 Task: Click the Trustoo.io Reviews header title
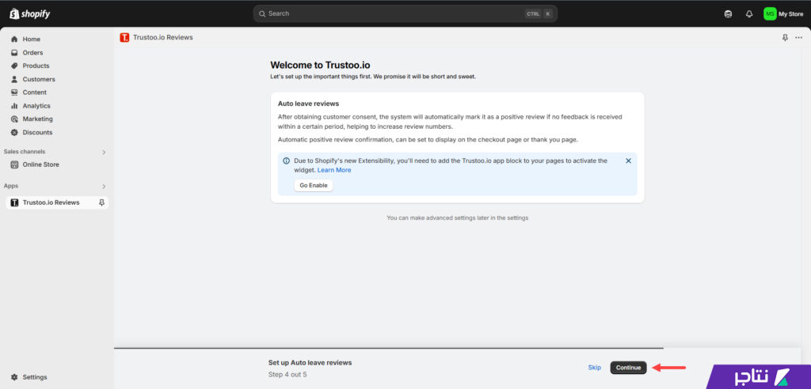(x=163, y=37)
